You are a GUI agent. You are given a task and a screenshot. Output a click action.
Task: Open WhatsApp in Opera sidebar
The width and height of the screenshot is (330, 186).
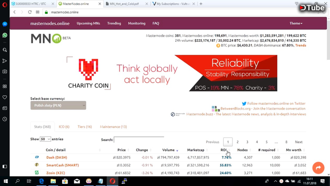5,35
